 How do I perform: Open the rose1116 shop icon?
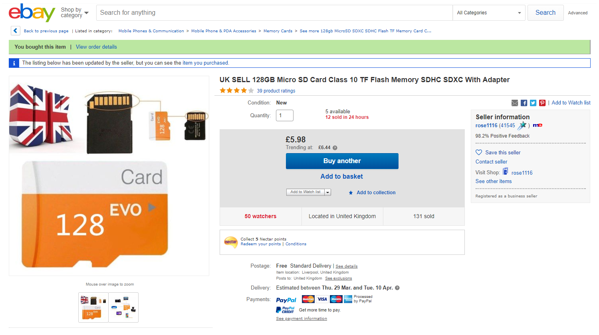(506, 172)
